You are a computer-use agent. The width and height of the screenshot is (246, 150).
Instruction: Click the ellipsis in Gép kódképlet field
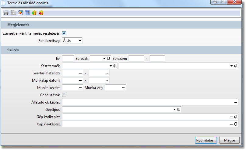[x=231, y=117]
